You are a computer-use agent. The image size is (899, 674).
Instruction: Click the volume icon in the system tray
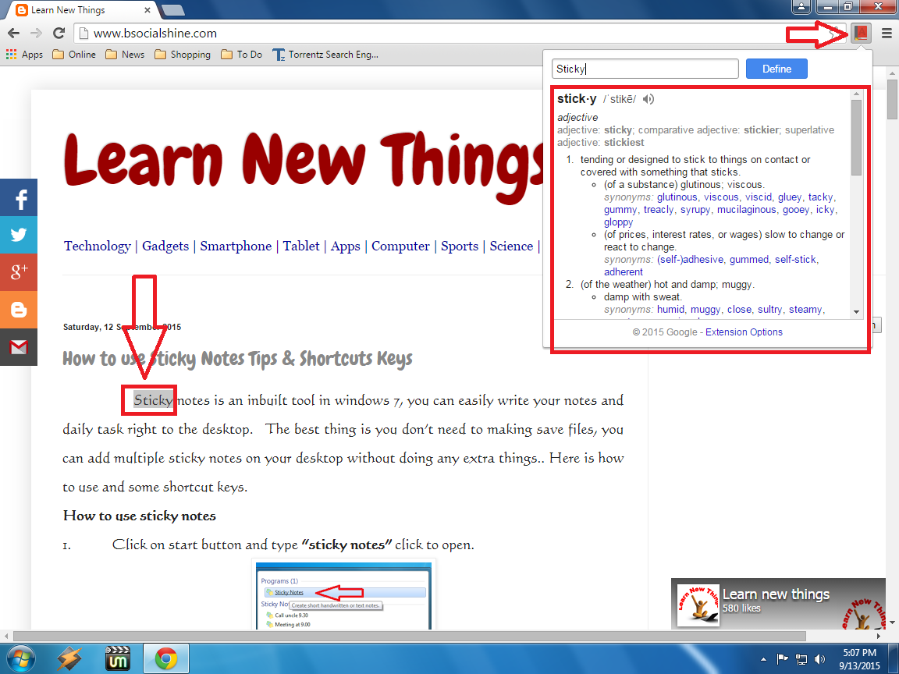[x=819, y=658]
